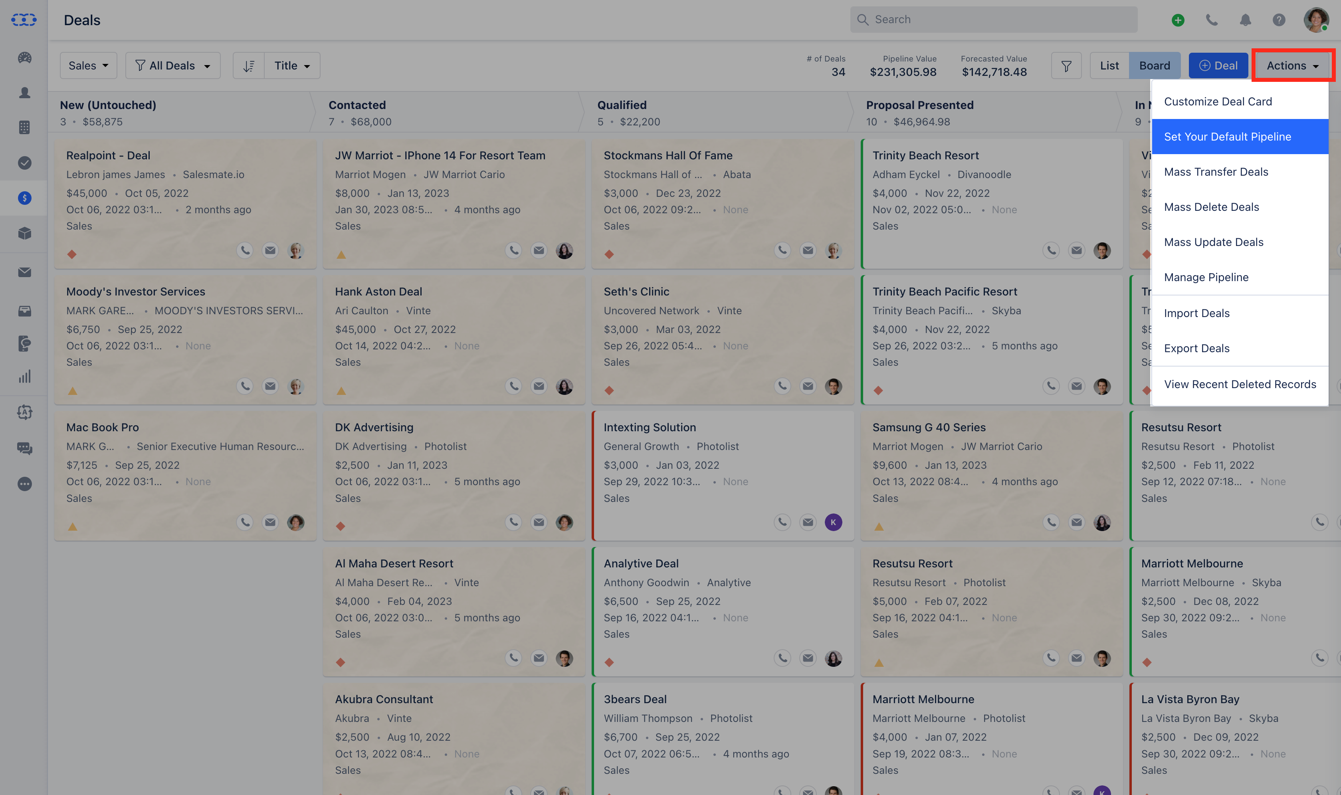
Task: Click yellow triangle priority on Mac Book Pro card
Action: [72, 527]
